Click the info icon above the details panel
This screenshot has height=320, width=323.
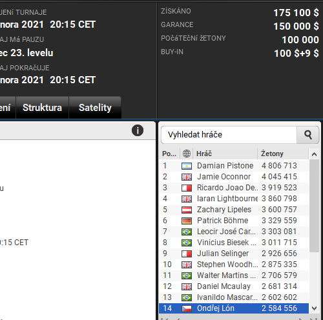pos(138,130)
